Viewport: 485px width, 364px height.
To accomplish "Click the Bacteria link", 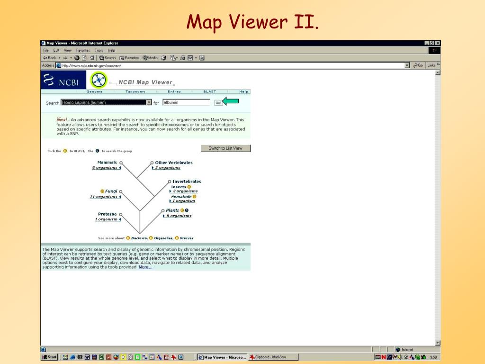I will [x=139, y=238].
